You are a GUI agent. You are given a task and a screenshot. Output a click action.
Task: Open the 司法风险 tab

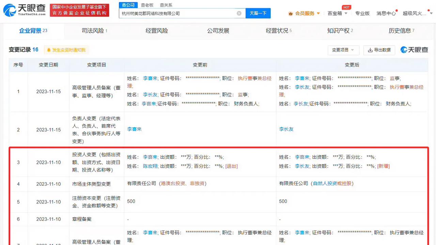(x=94, y=31)
